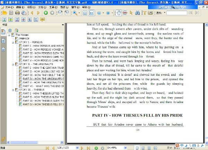Image resolution: width=208 pixels, height=150 pixels.
Task: Go to last page in status bar
Action: pos(88,148)
